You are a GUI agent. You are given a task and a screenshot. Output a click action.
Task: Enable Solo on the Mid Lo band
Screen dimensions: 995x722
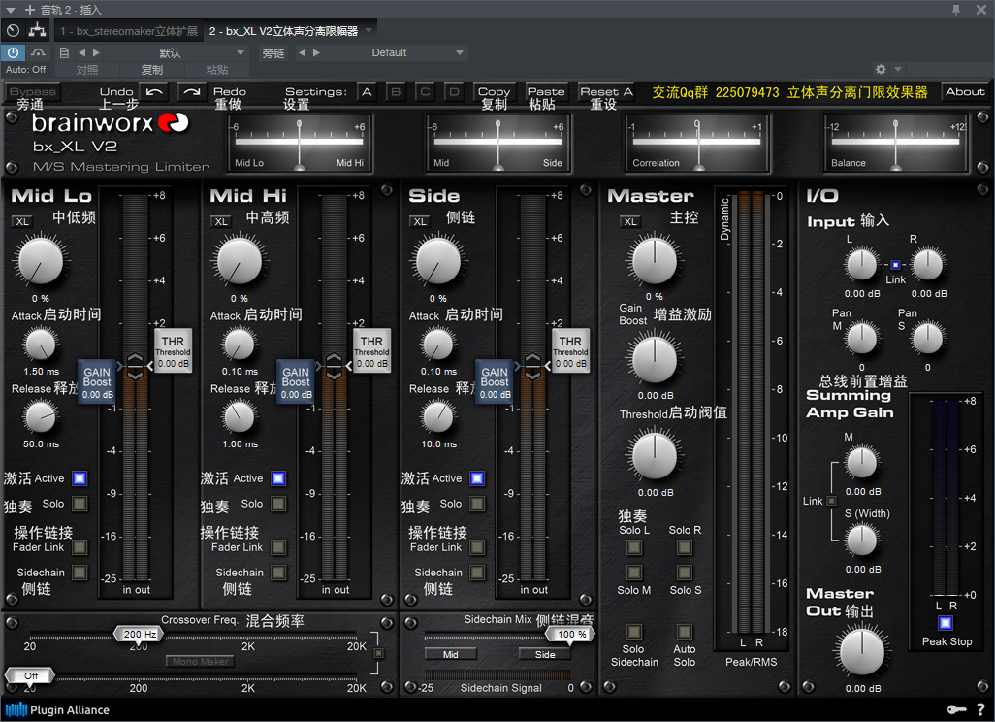click(x=80, y=504)
